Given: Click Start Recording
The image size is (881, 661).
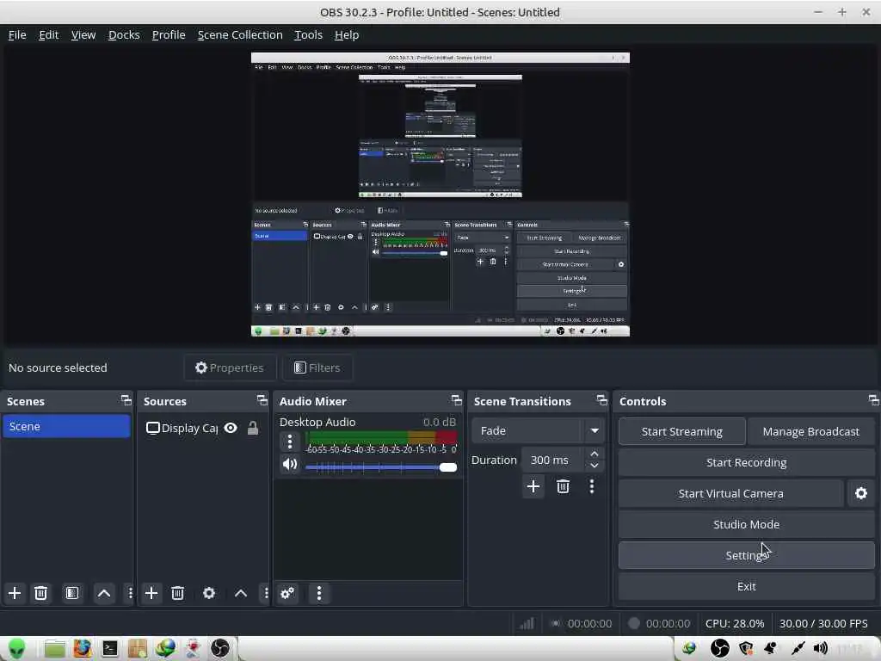Looking at the screenshot, I should point(746,462).
